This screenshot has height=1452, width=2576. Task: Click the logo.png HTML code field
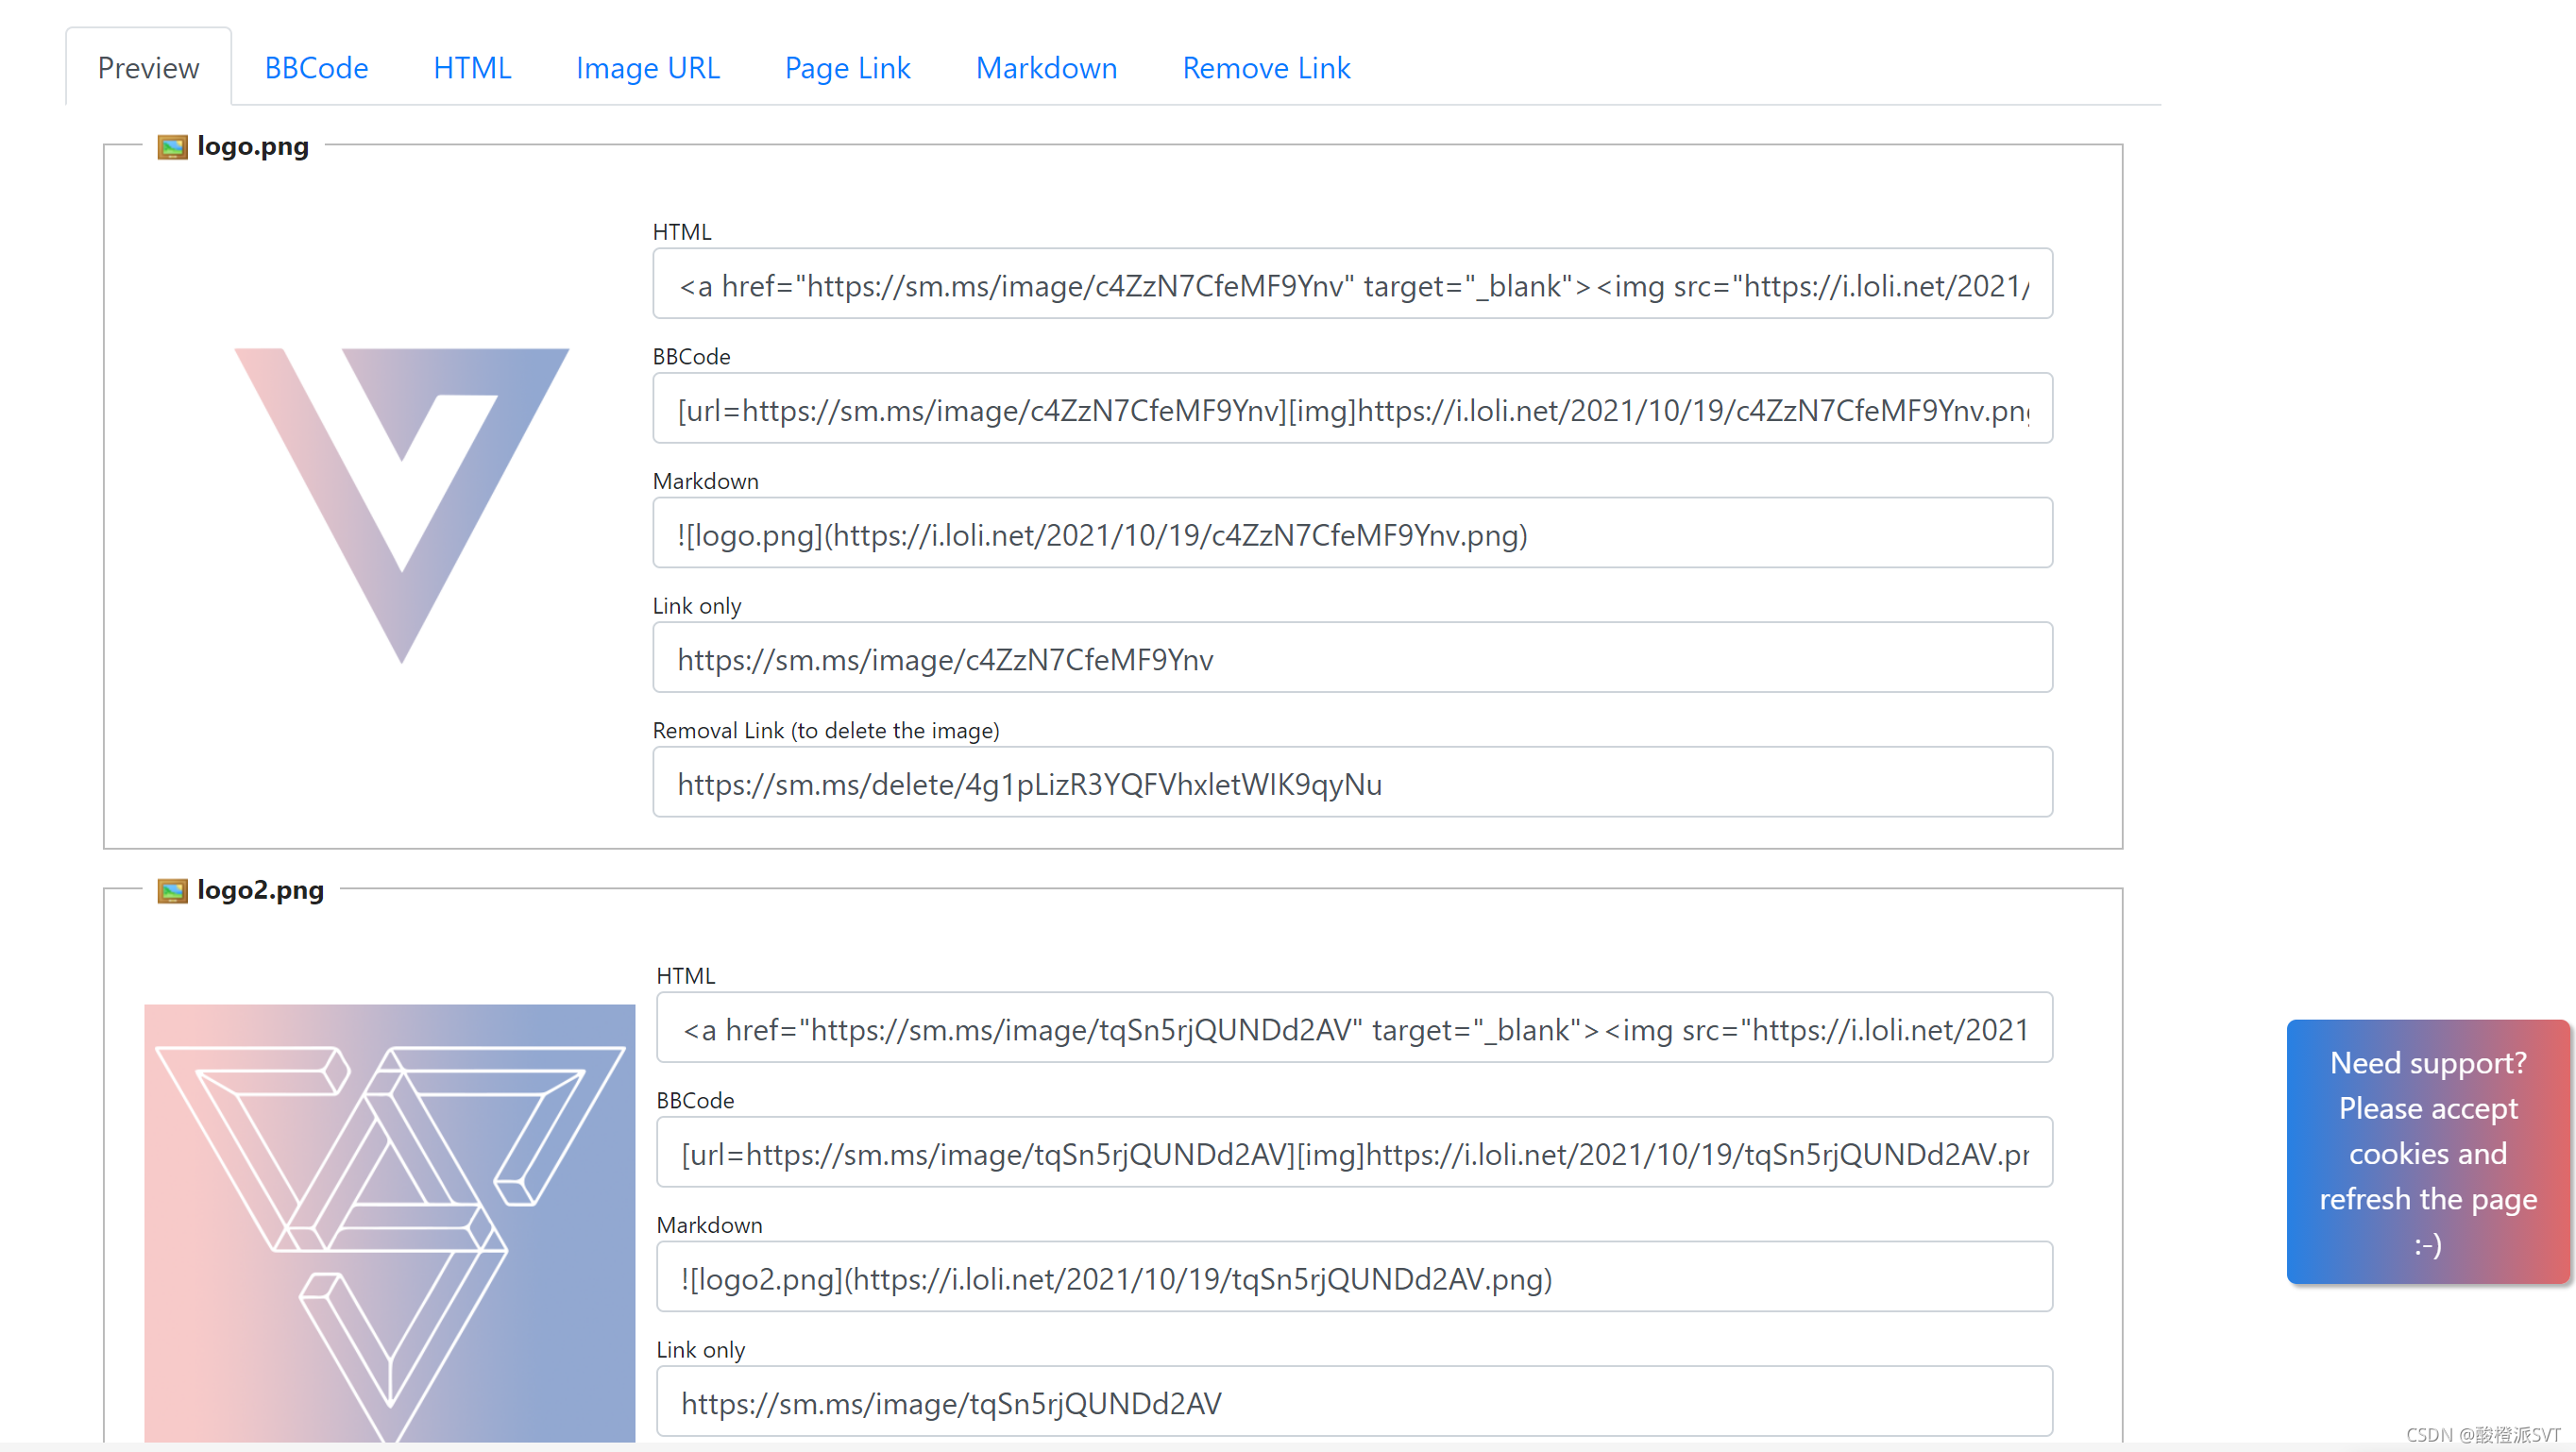point(1352,285)
